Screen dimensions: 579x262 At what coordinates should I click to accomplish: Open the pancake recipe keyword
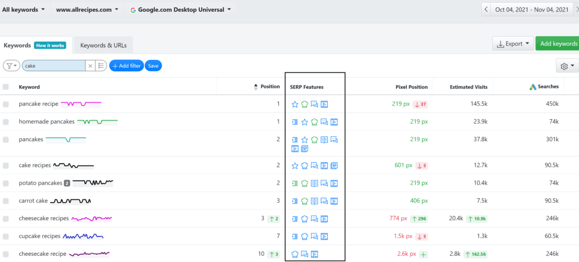[x=38, y=104]
